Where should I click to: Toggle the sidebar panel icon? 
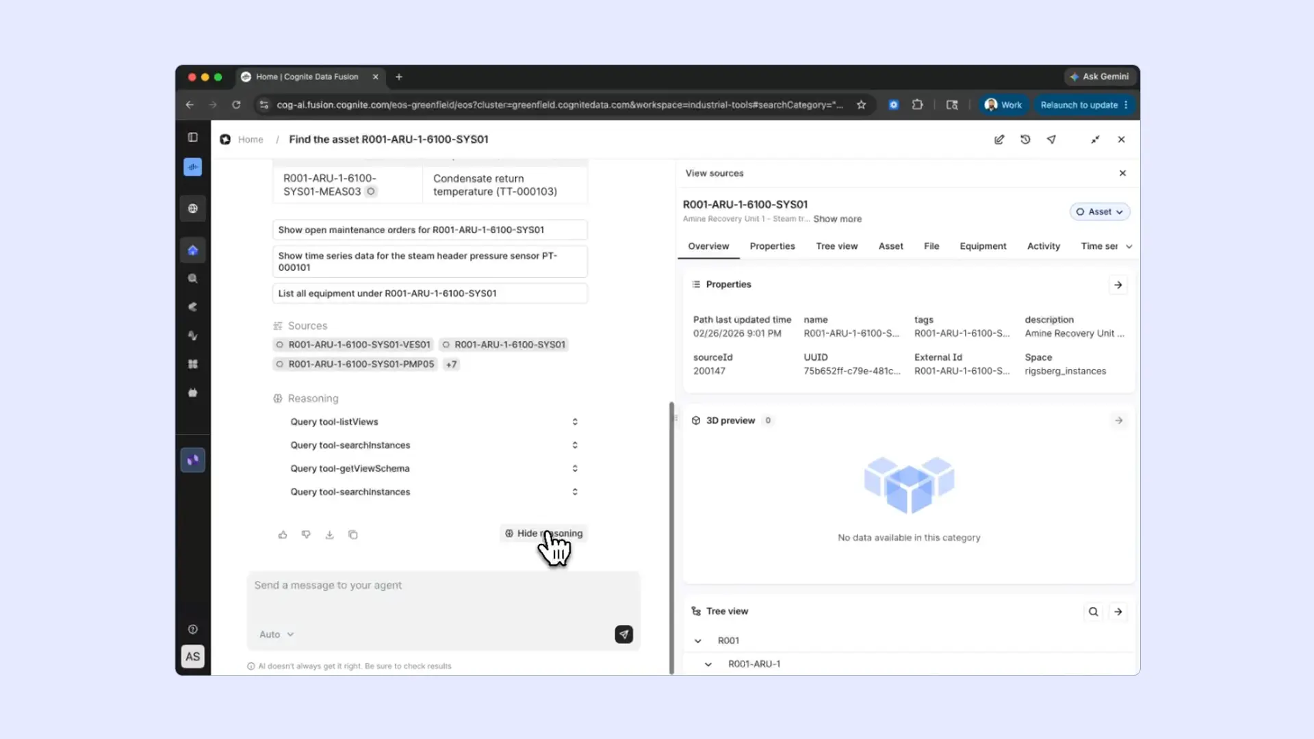[x=193, y=138]
